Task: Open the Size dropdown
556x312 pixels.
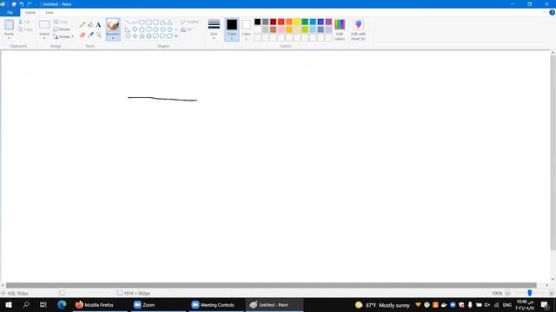Action: pyautogui.click(x=214, y=29)
